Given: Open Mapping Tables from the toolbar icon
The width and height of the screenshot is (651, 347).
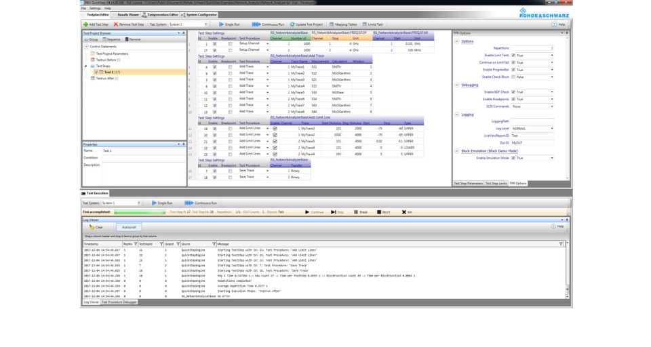Looking at the screenshot, I should pos(332,24).
